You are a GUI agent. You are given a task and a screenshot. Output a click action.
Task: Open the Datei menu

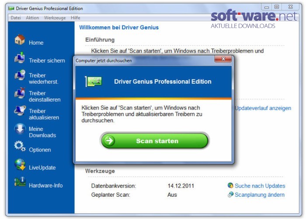coord(16,18)
